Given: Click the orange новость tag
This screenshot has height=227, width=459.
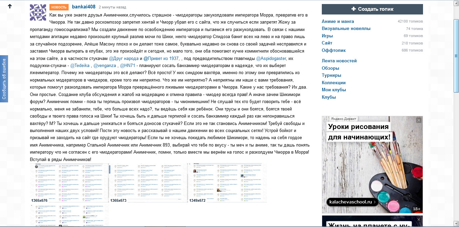Looking at the screenshot, I should tap(59, 7).
